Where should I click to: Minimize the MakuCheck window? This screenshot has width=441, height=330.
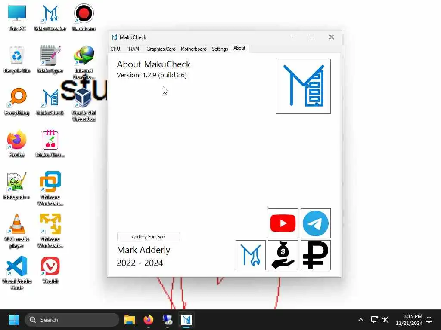click(x=292, y=37)
